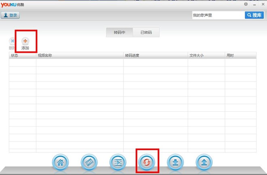This screenshot has width=267, height=175.
Task: Click the 文件大小 column header
Action: point(206,56)
